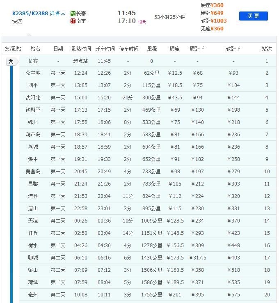Click the 发 departure marker badge

point(12,62)
